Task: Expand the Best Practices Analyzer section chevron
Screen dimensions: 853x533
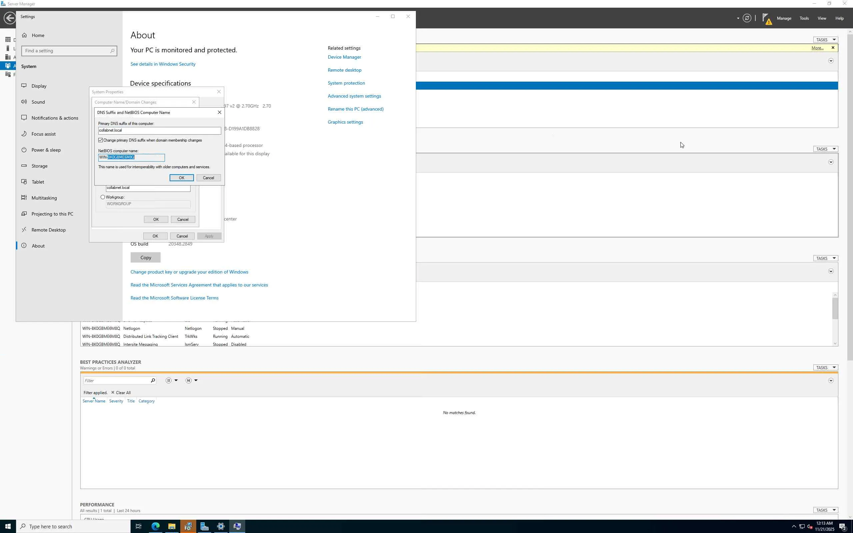Action: [x=830, y=380]
